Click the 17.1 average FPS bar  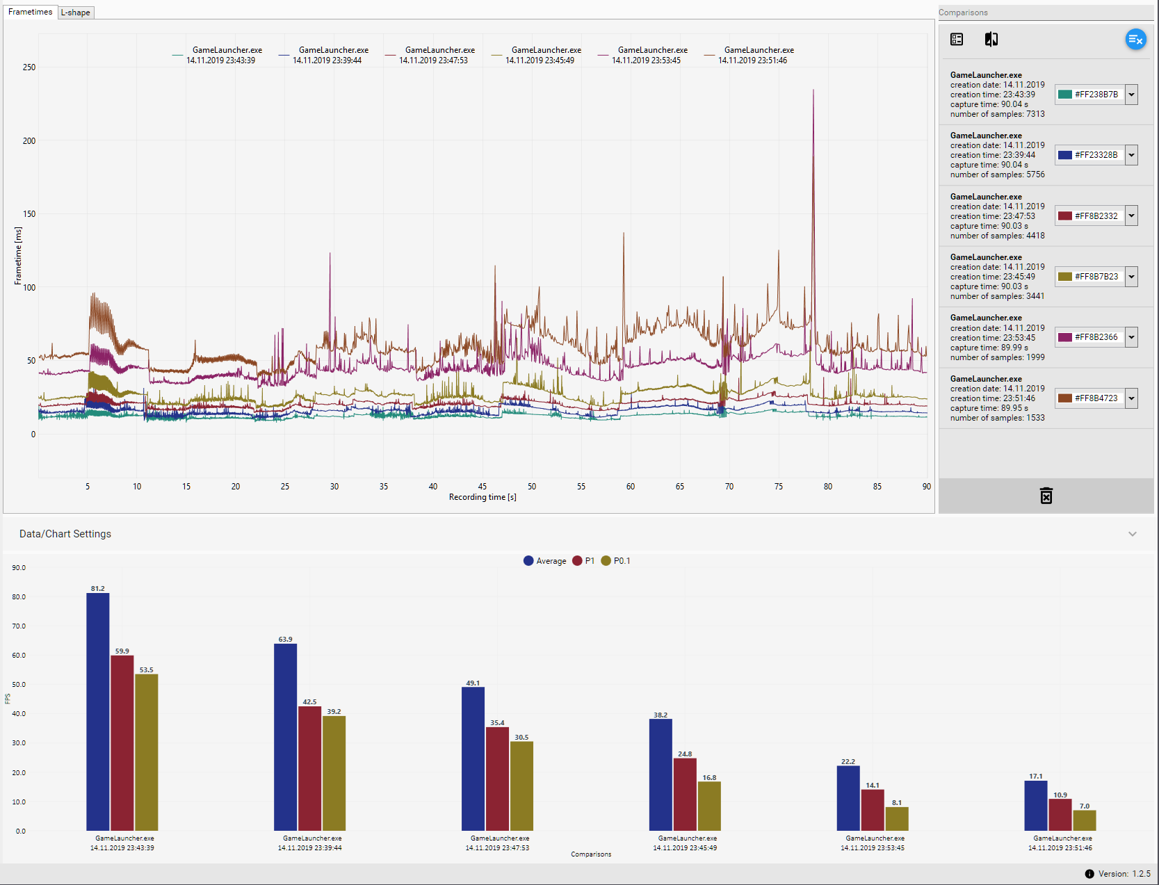point(1036,806)
